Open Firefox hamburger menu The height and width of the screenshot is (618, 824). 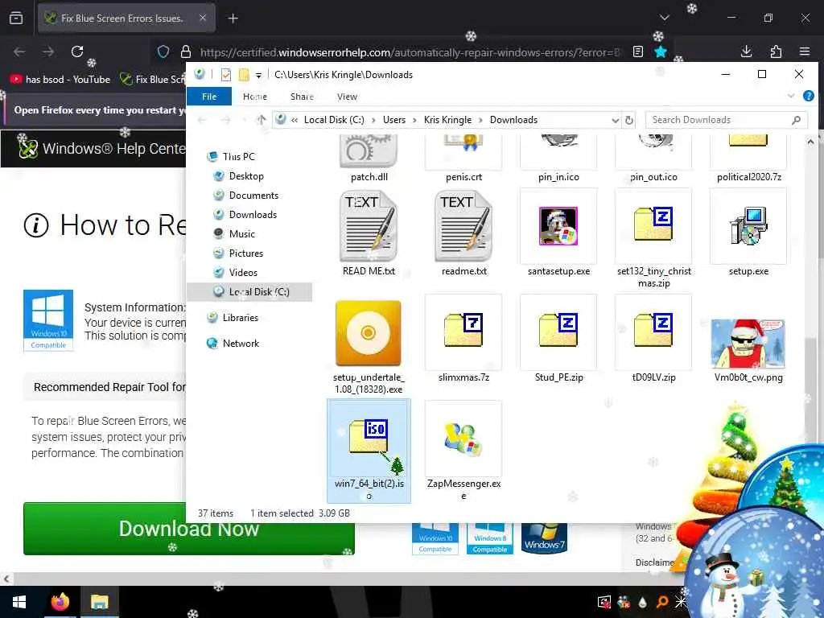(x=805, y=51)
